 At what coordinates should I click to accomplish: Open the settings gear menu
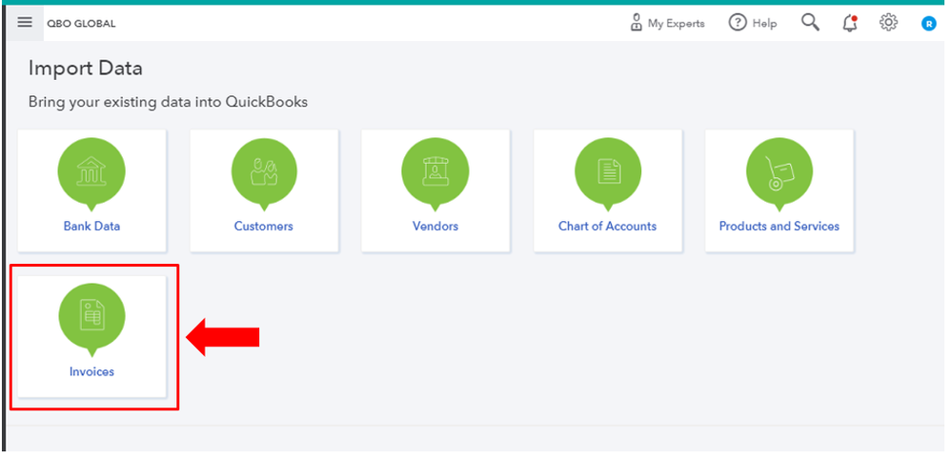(889, 23)
